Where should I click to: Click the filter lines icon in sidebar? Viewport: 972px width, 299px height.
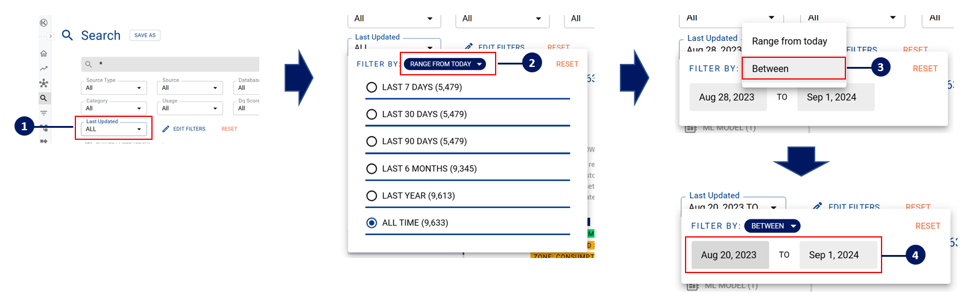[x=43, y=113]
